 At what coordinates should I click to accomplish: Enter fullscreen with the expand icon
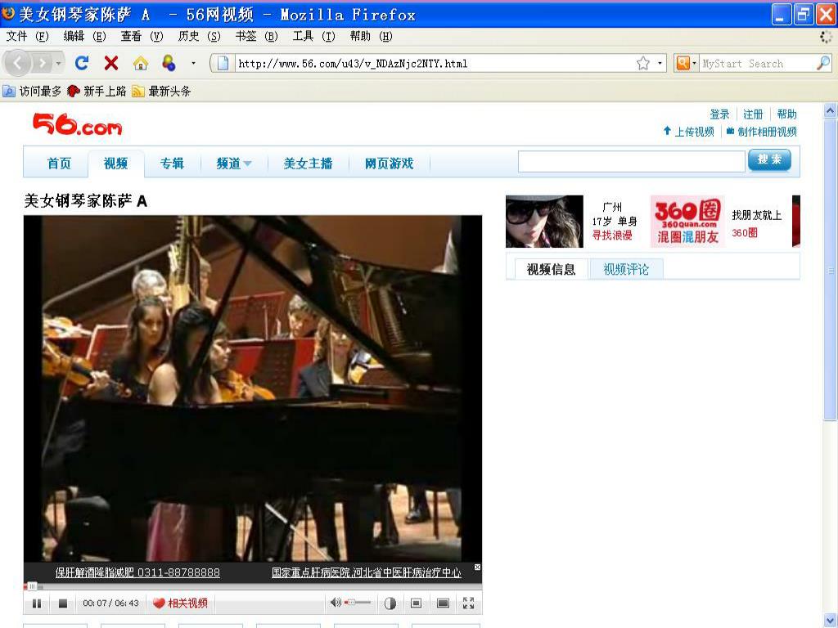click(x=469, y=603)
